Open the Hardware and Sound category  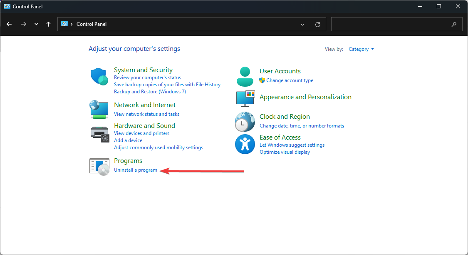pyautogui.click(x=144, y=126)
